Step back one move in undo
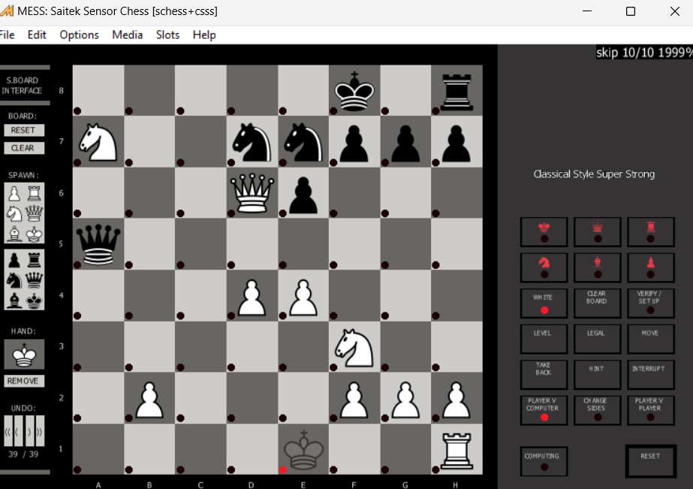This screenshot has width=693, height=489. pos(19,431)
